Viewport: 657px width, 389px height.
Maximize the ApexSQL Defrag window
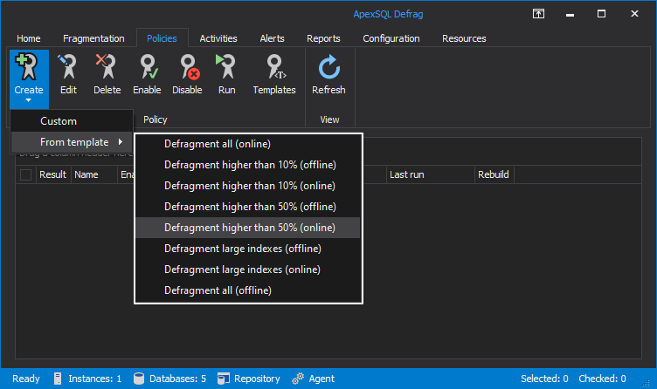pos(601,14)
